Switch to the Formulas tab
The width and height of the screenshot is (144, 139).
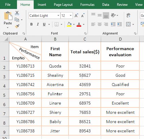(x=87, y=5)
